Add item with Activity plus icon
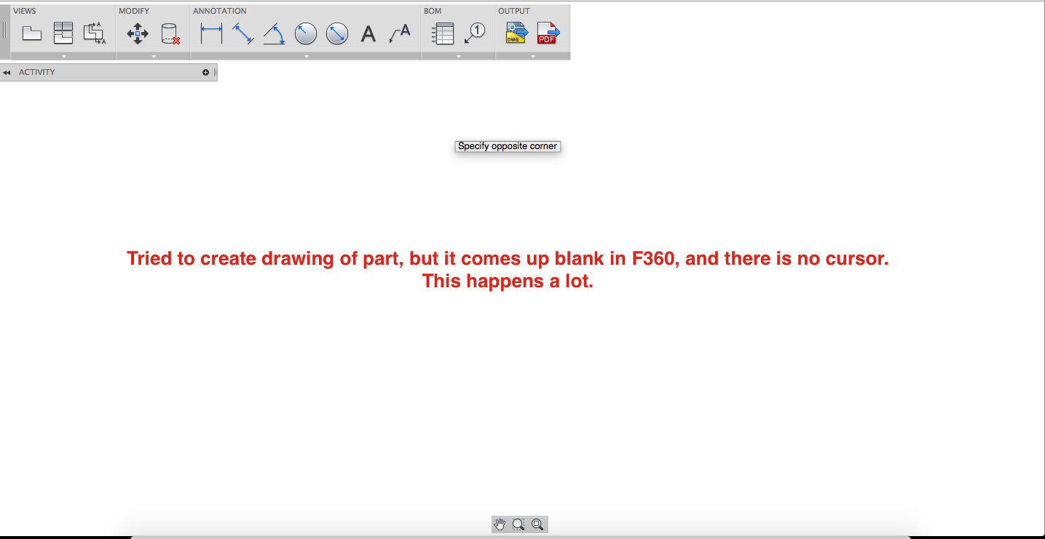The image size is (1045, 539). click(205, 72)
